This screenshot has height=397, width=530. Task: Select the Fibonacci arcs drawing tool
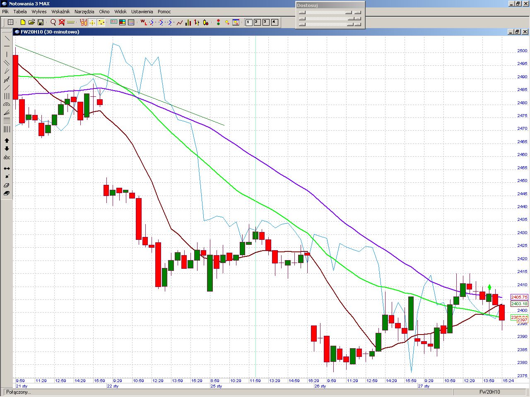[7, 105]
